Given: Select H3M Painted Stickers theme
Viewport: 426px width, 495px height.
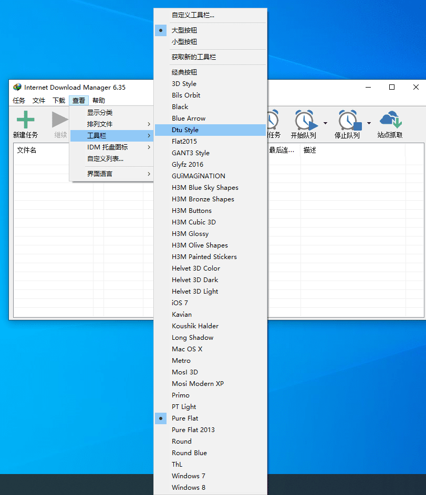Looking at the screenshot, I should click(x=210, y=256).
